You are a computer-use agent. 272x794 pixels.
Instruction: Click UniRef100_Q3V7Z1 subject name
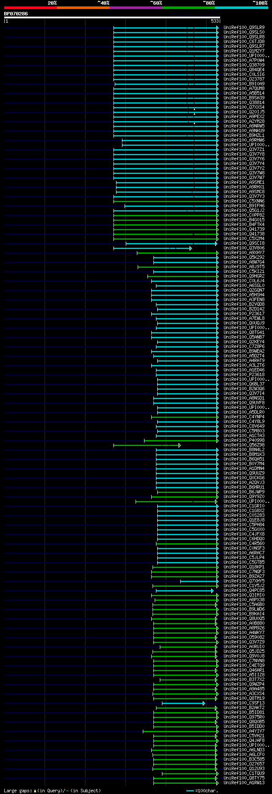pos(244,150)
